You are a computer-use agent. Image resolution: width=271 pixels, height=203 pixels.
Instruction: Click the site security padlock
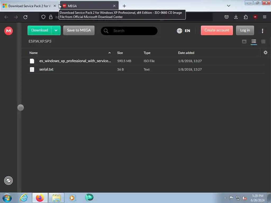51,17
